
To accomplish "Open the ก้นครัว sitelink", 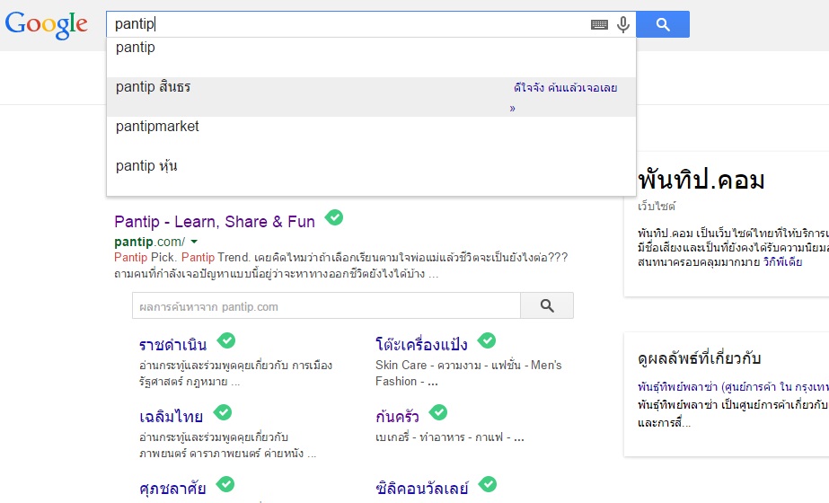I will point(397,417).
